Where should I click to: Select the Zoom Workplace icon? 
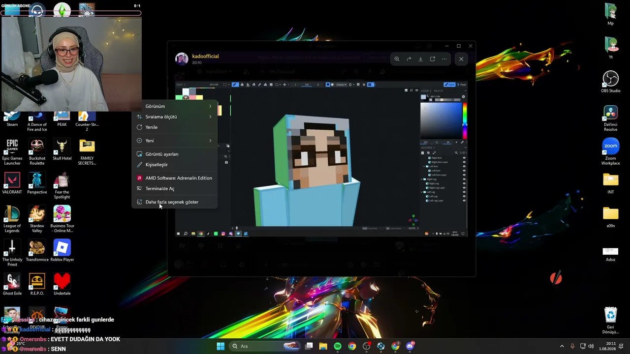pos(611,152)
